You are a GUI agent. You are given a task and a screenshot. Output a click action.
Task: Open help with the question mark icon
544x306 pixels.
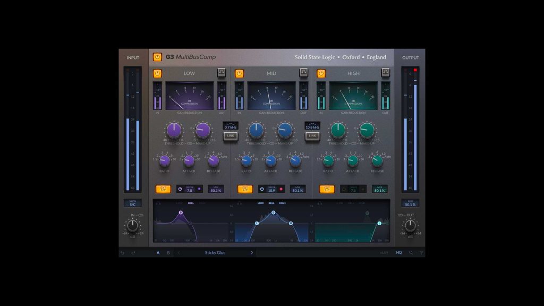pos(421,253)
